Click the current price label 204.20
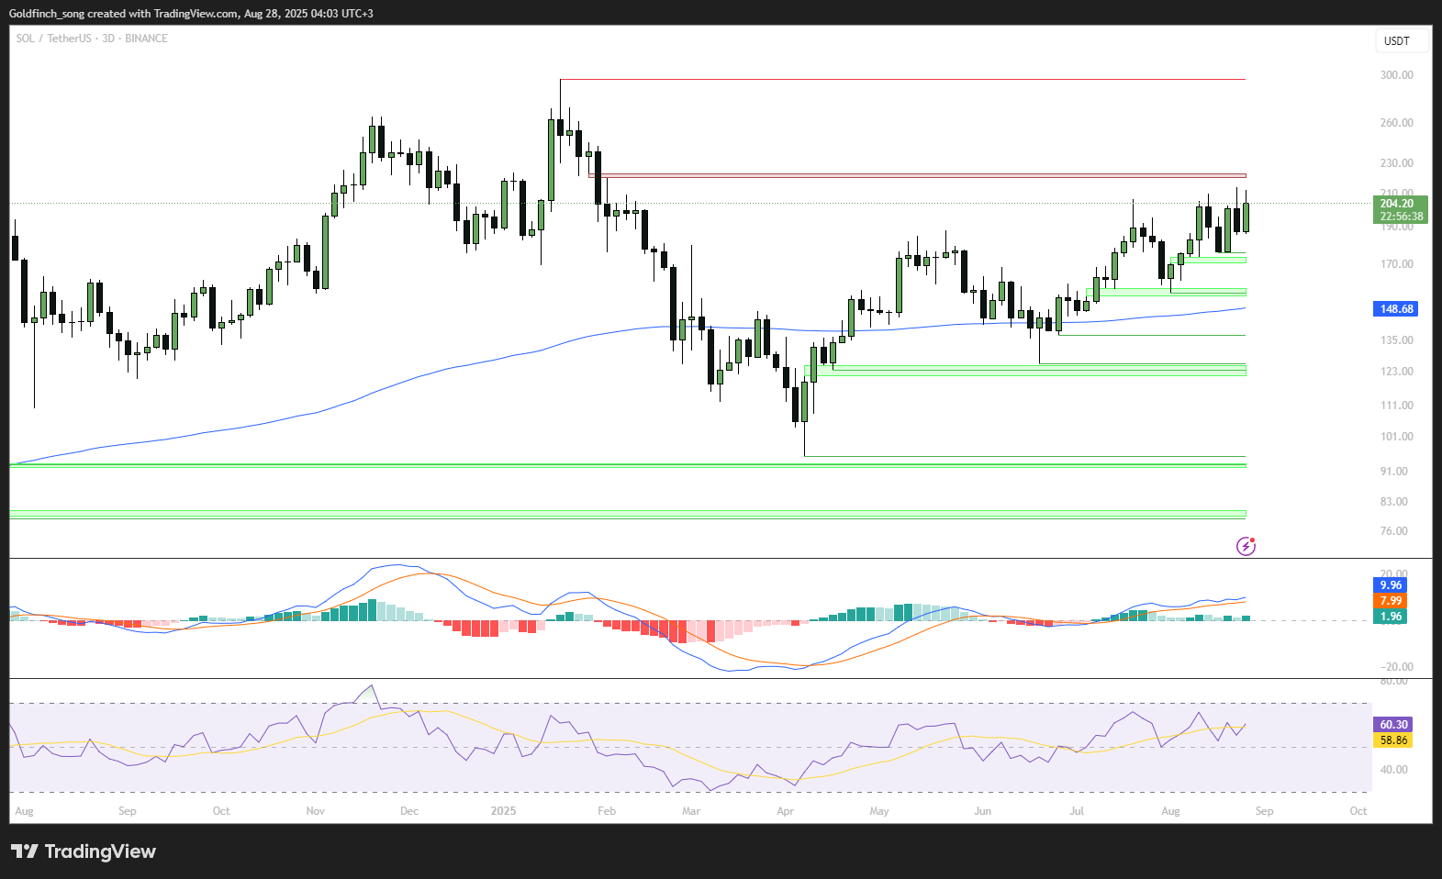This screenshot has width=1442, height=879. click(1399, 204)
